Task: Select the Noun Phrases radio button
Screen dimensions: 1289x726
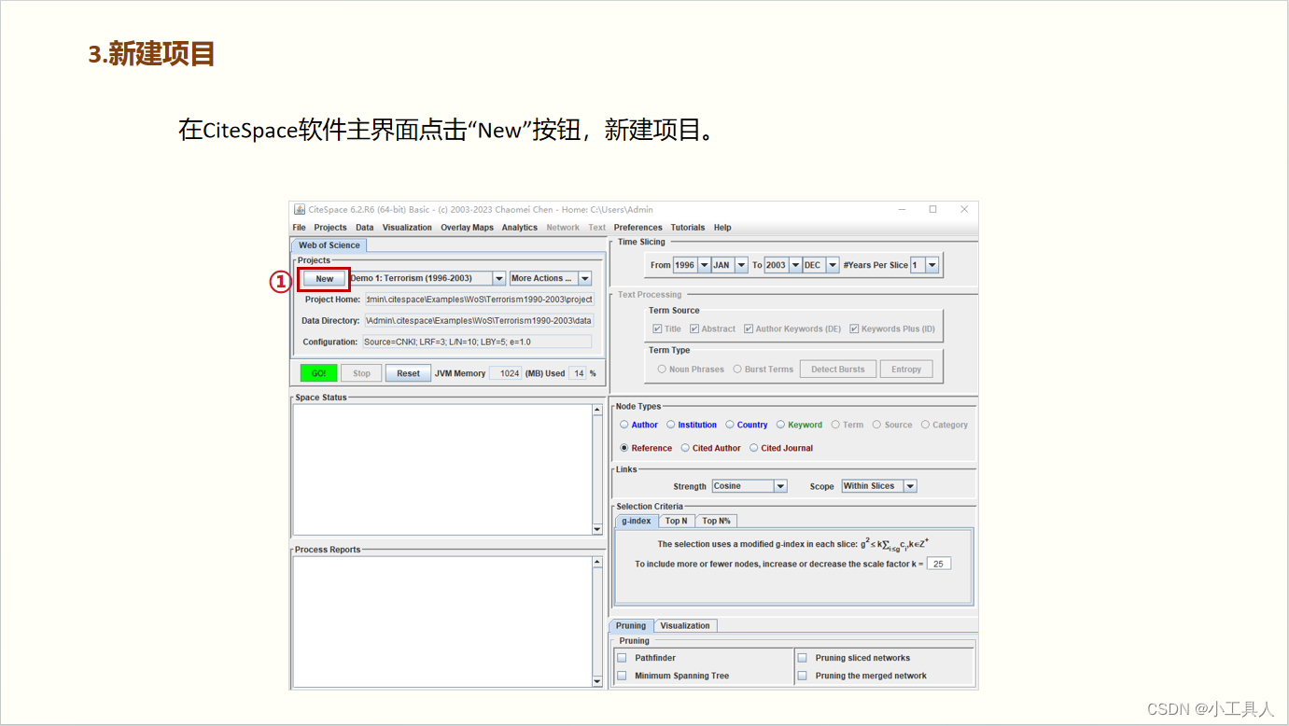Action: tap(662, 370)
